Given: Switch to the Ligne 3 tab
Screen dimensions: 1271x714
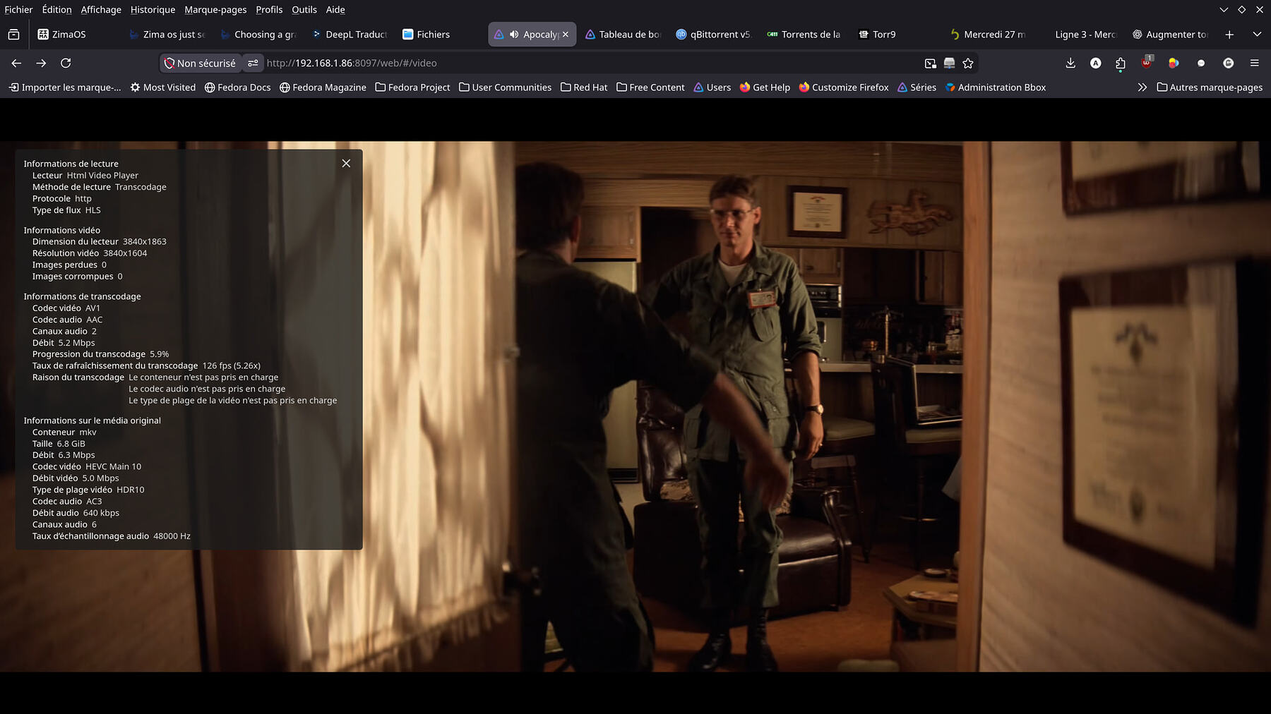Looking at the screenshot, I should [1079, 35].
